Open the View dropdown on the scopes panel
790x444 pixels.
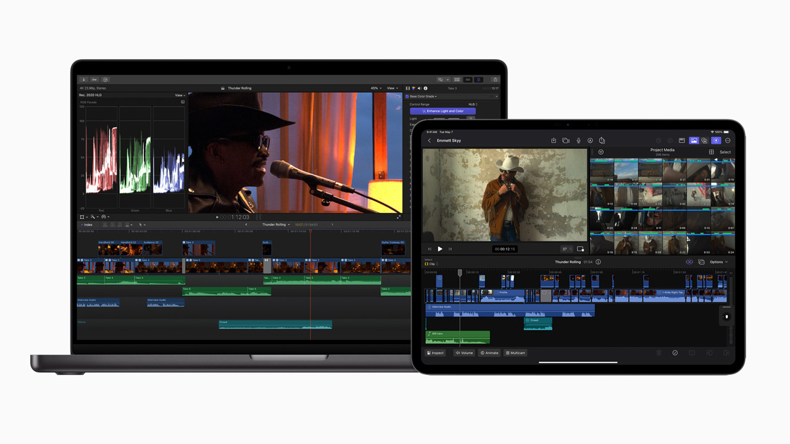(180, 94)
